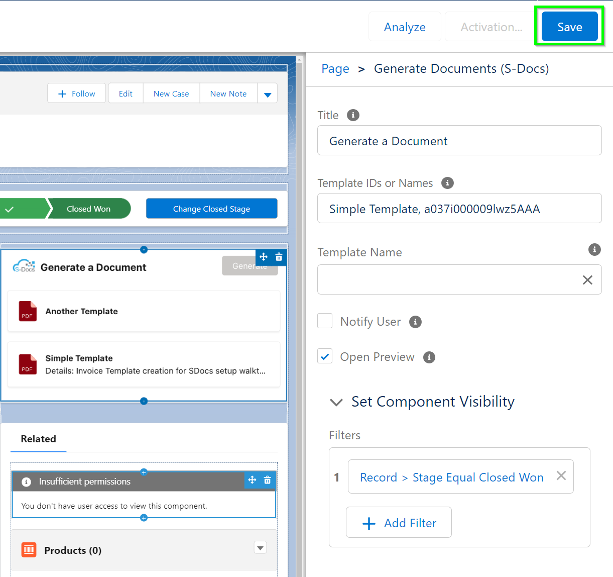This screenshot has width=613, height=577.
Task: Click the info icon next to Title
Action: coord(353,115)
